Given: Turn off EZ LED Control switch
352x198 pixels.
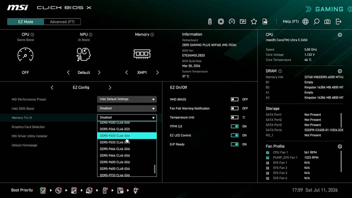Looking at the screenshot, I should [234, 135].
